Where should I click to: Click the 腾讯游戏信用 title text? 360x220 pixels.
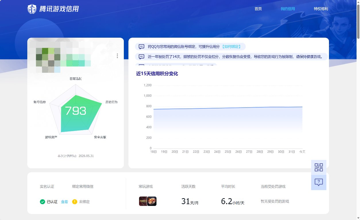(x=59, y=9)
